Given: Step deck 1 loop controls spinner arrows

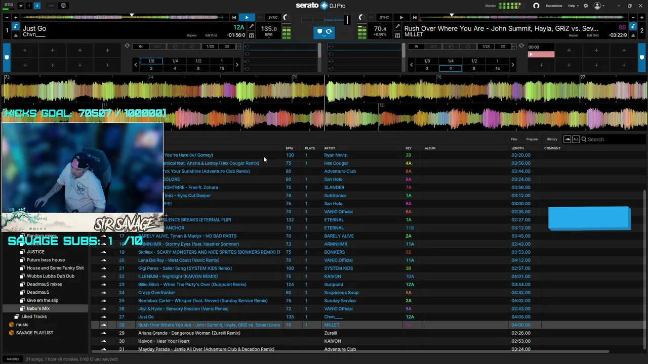Looking at the screenshot, I should pos(239,47).
